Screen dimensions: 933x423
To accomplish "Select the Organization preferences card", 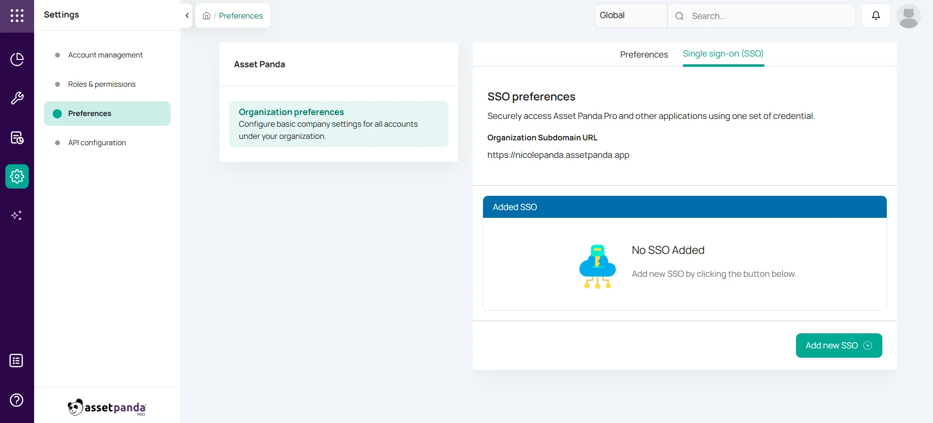I will (x=339, y=124).
